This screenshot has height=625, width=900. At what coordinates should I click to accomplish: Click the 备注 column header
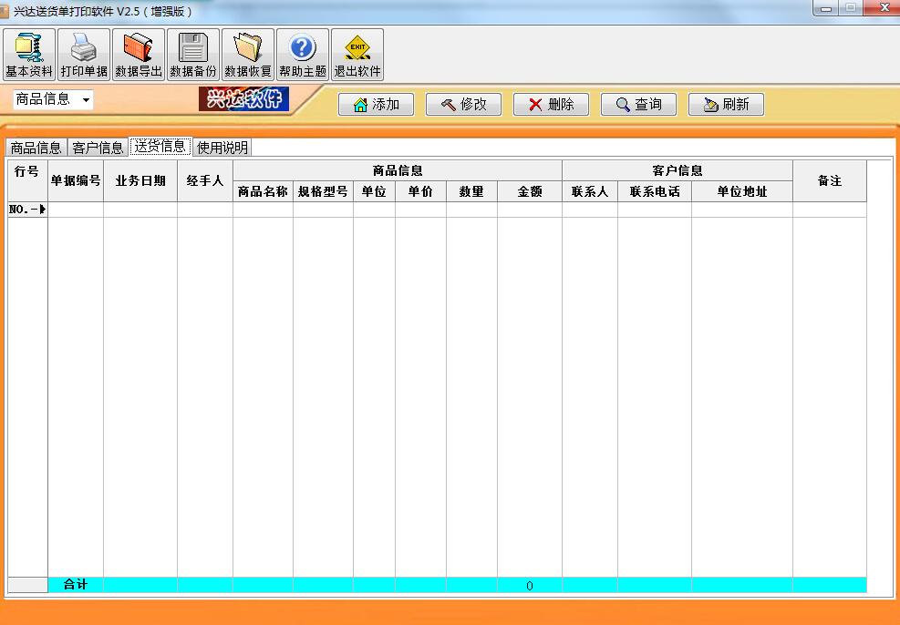830,180
